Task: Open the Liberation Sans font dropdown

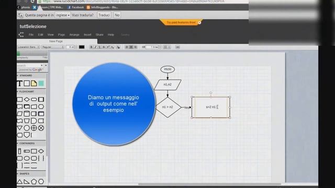Action: [x=29, y=47]
